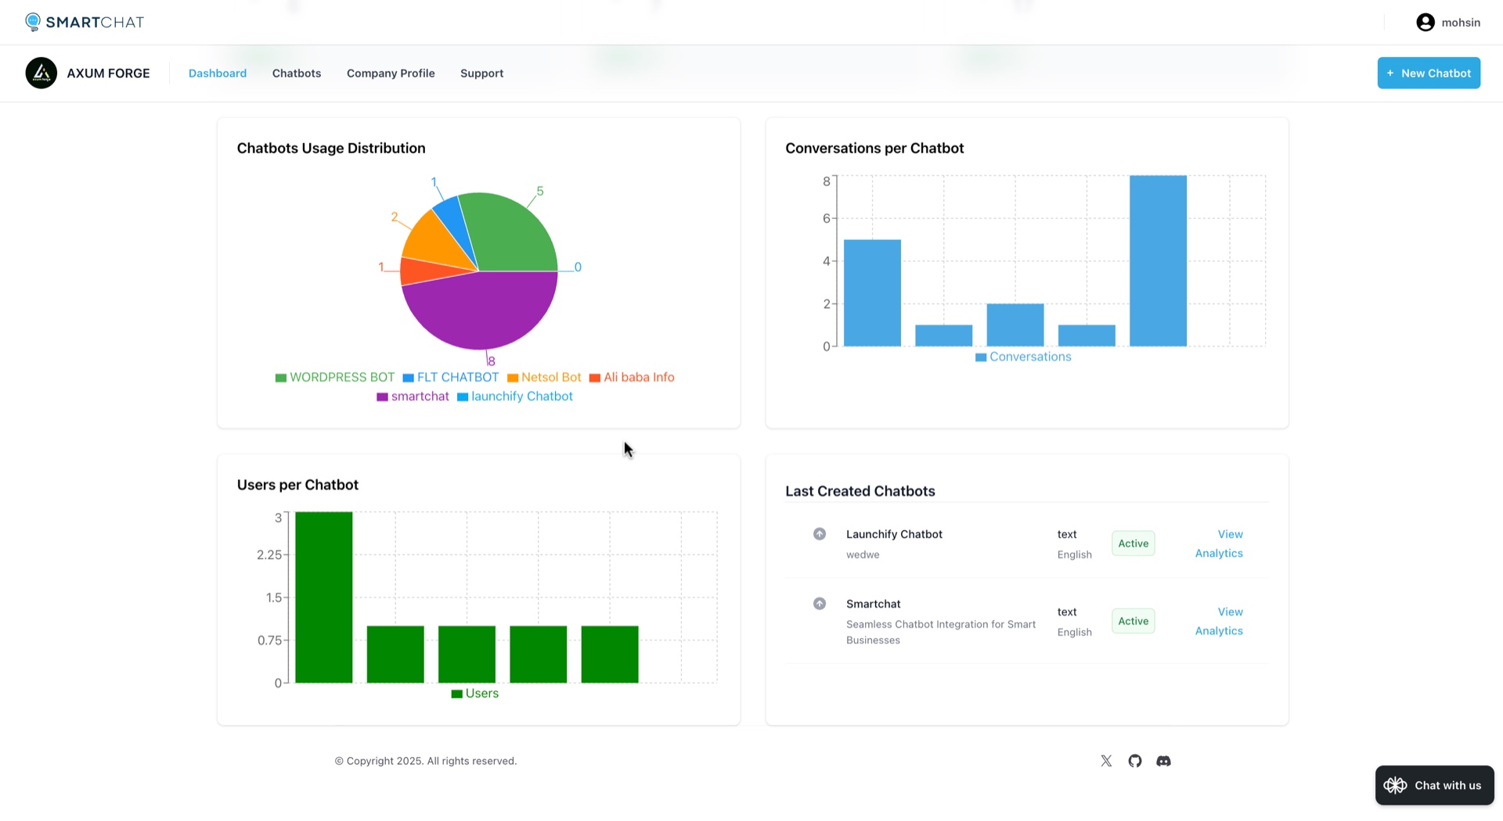Click the Active badge for Smartchat
The height and width of the screenshot is (821, 1503).
(1133, 621)
